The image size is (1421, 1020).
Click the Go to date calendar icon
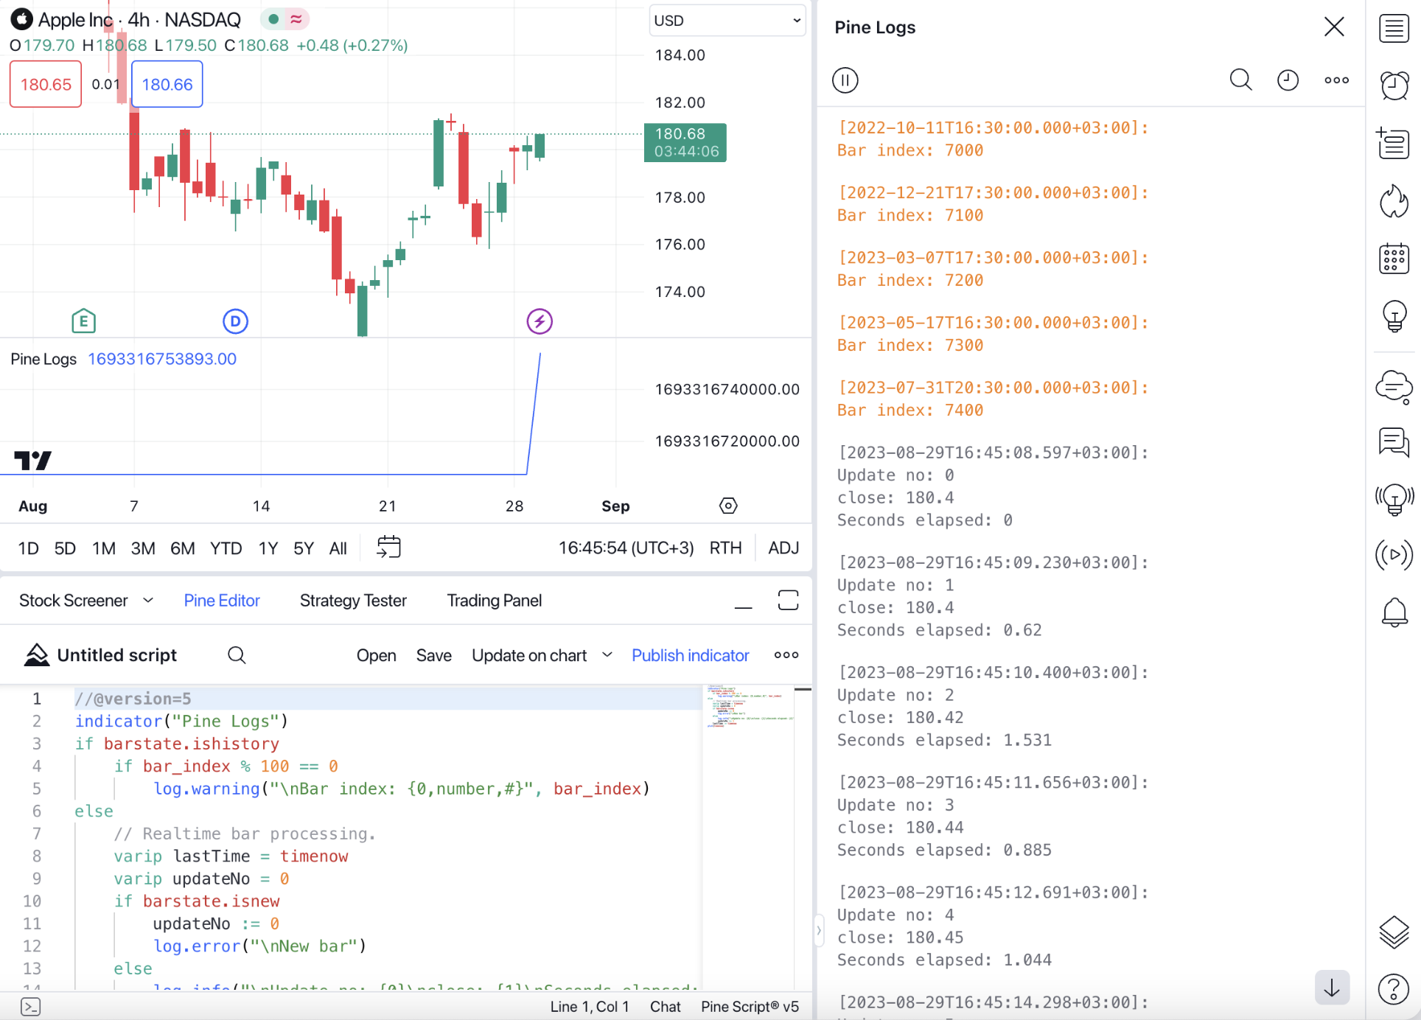388,548
